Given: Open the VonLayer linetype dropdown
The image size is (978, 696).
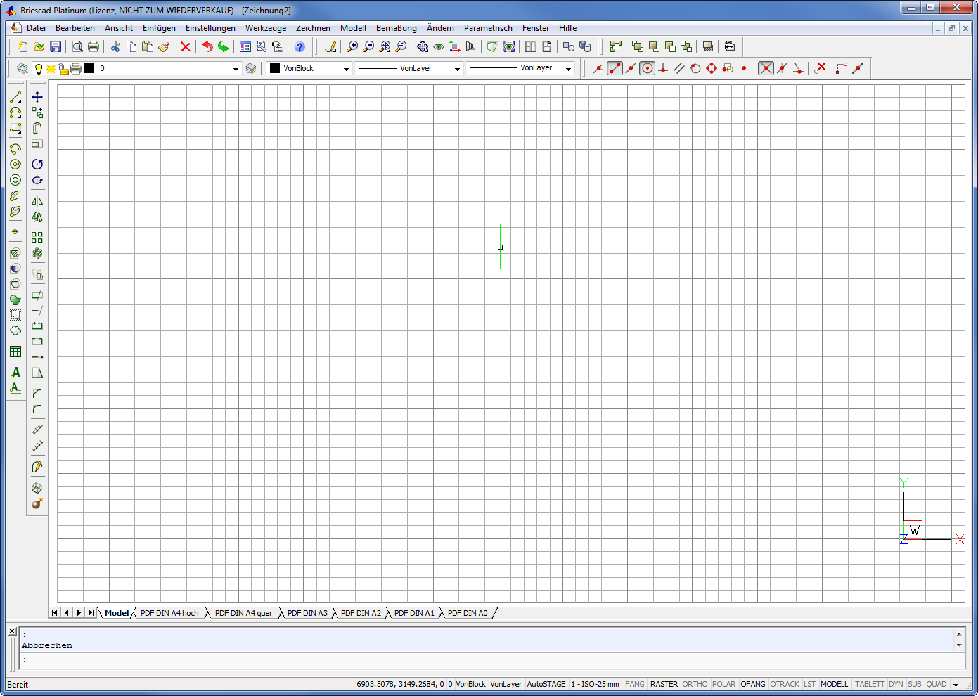Looking at the screenshot, I should [457, 69].
